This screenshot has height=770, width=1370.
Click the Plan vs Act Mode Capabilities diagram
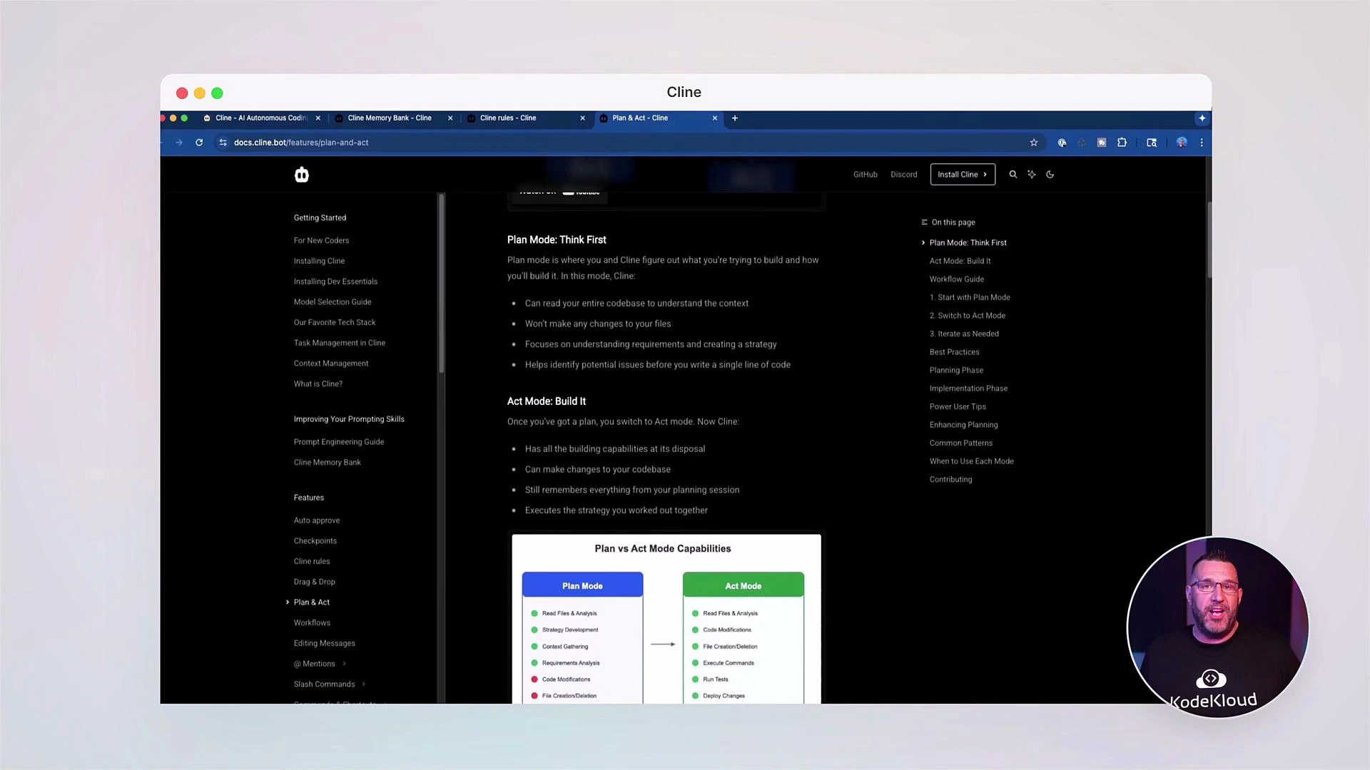(x=666, y=619)
